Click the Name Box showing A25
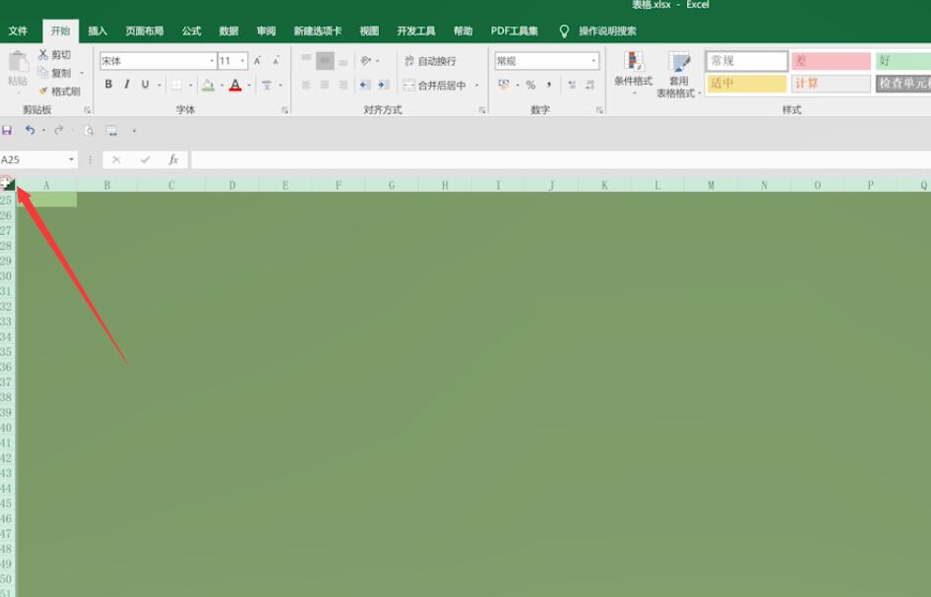This screenshot has width=931, height=597. point(38,159)
